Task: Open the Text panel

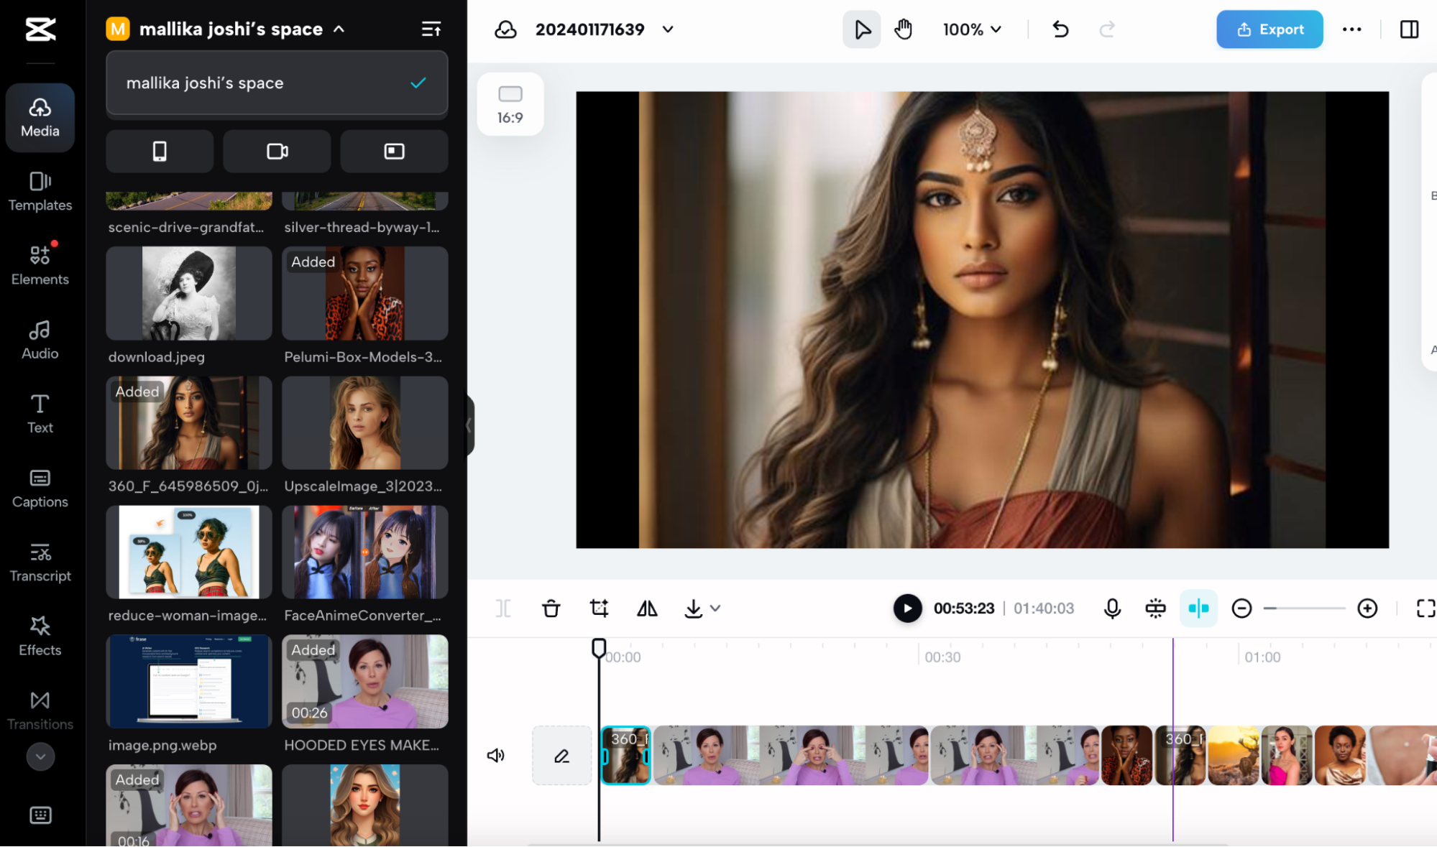Action: click(40, 414)
